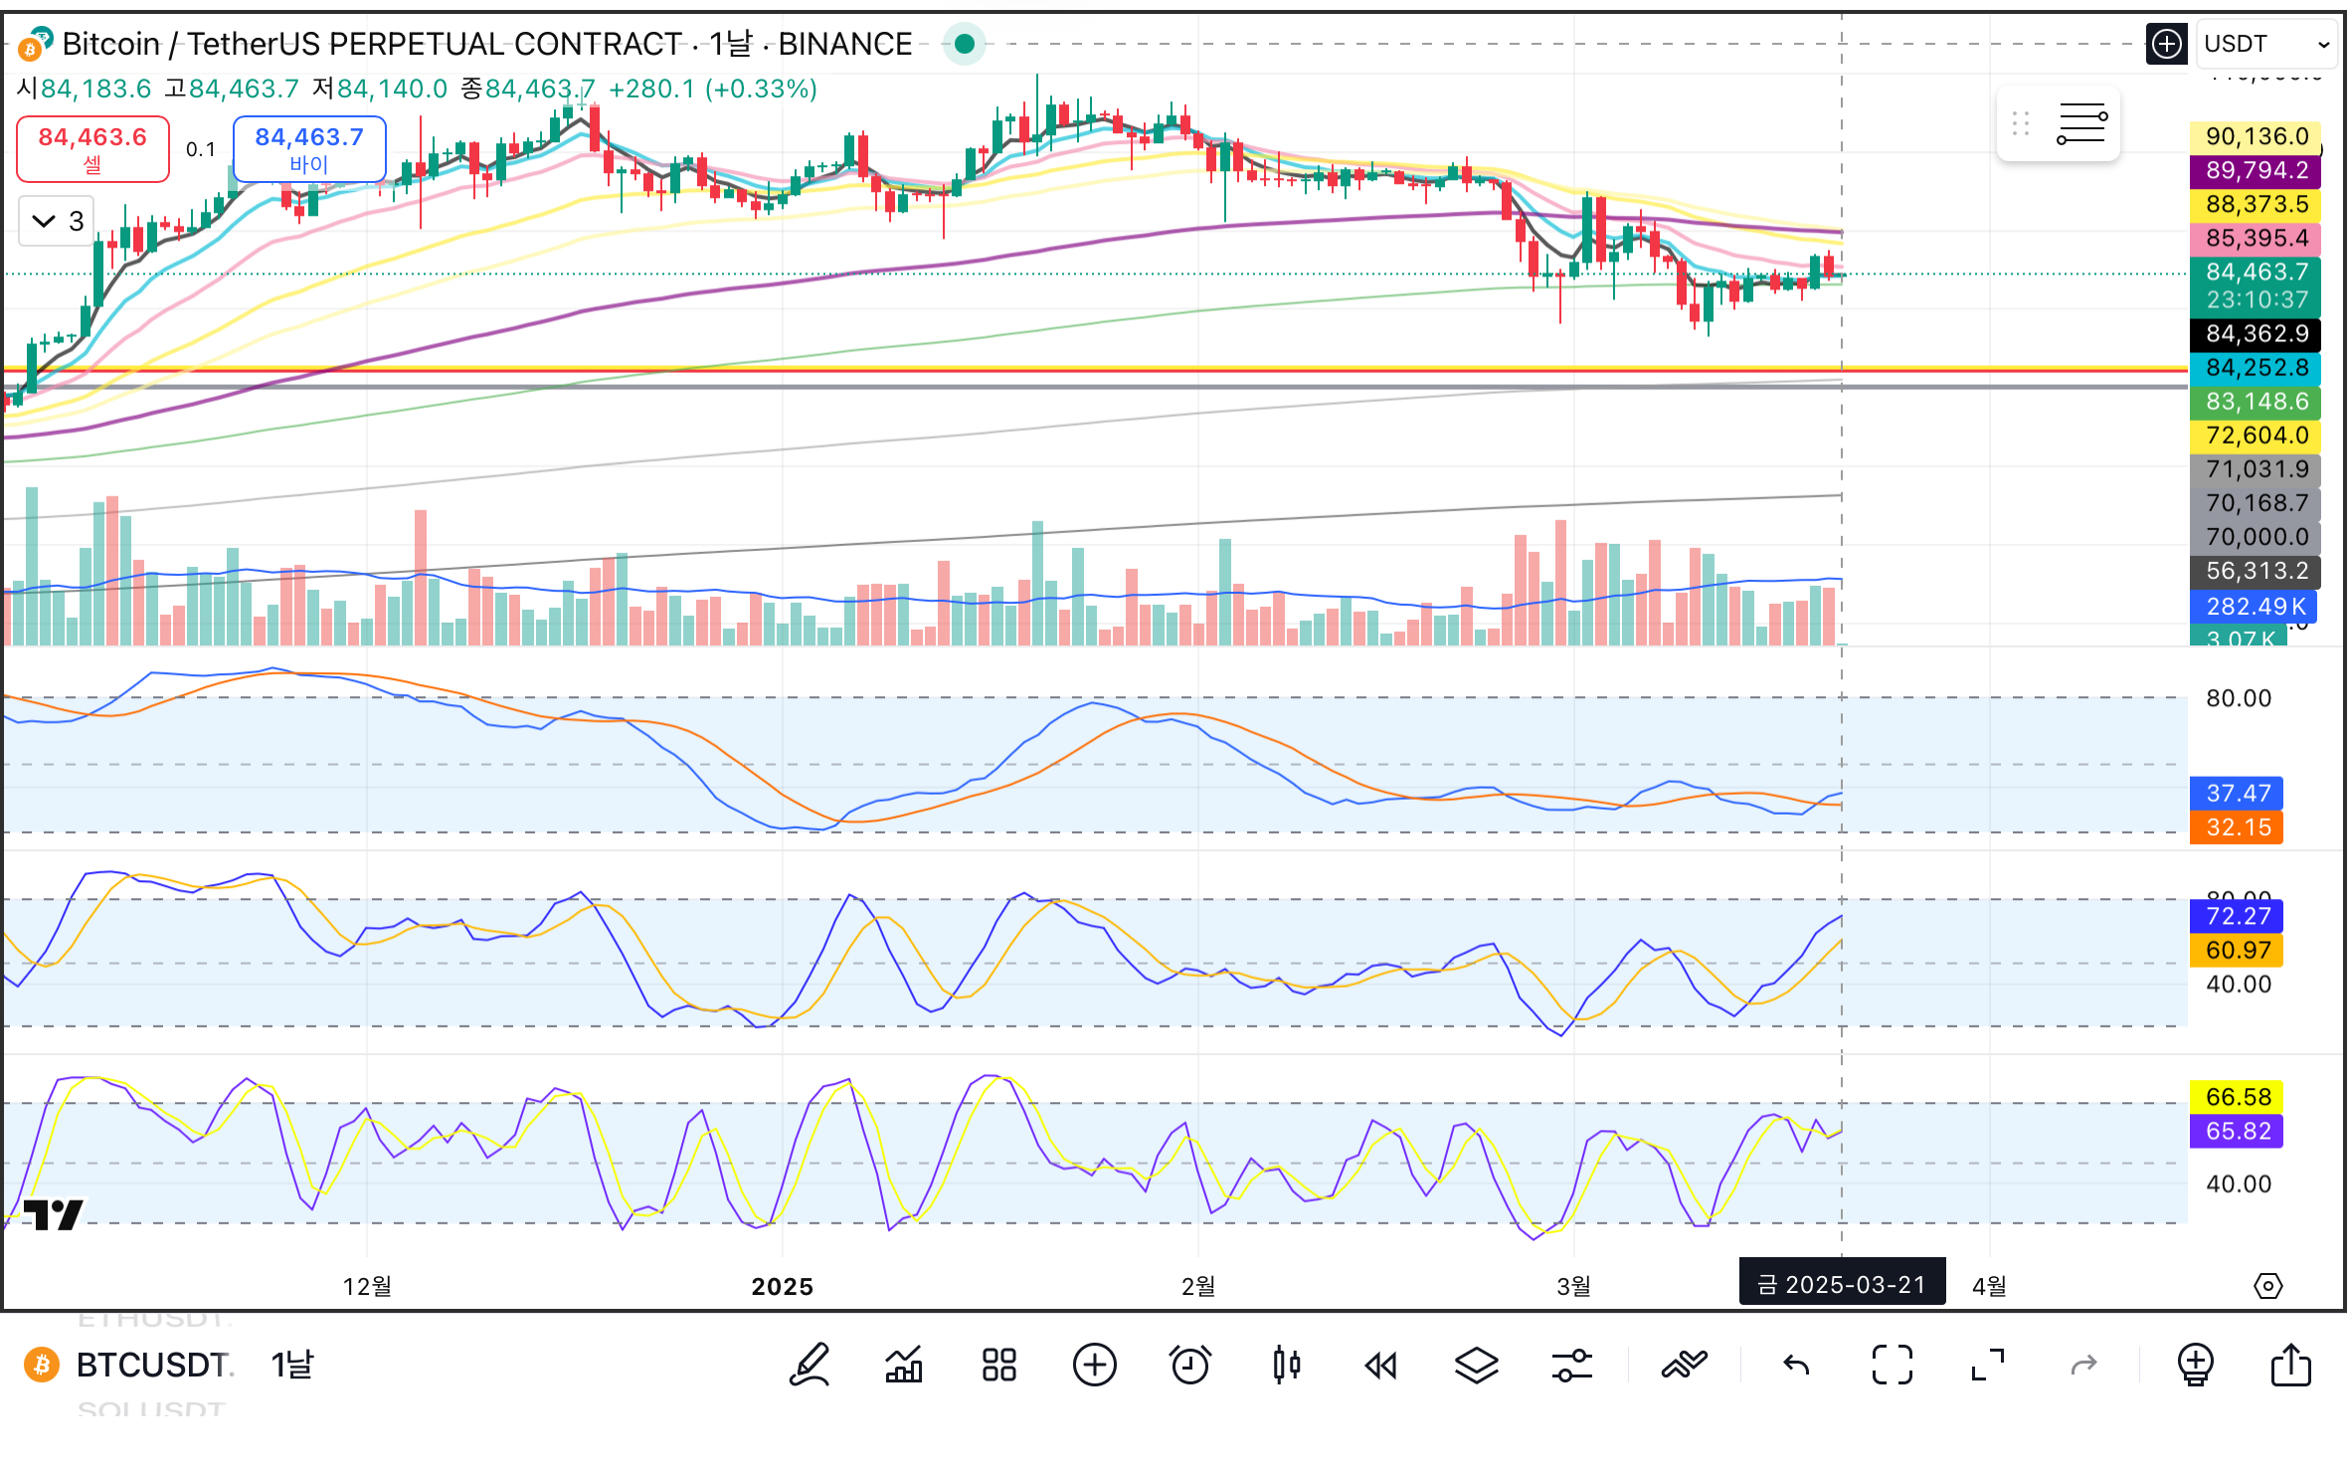
Task: Open the drawing tools pen icon
Action: pos(810,1365)
